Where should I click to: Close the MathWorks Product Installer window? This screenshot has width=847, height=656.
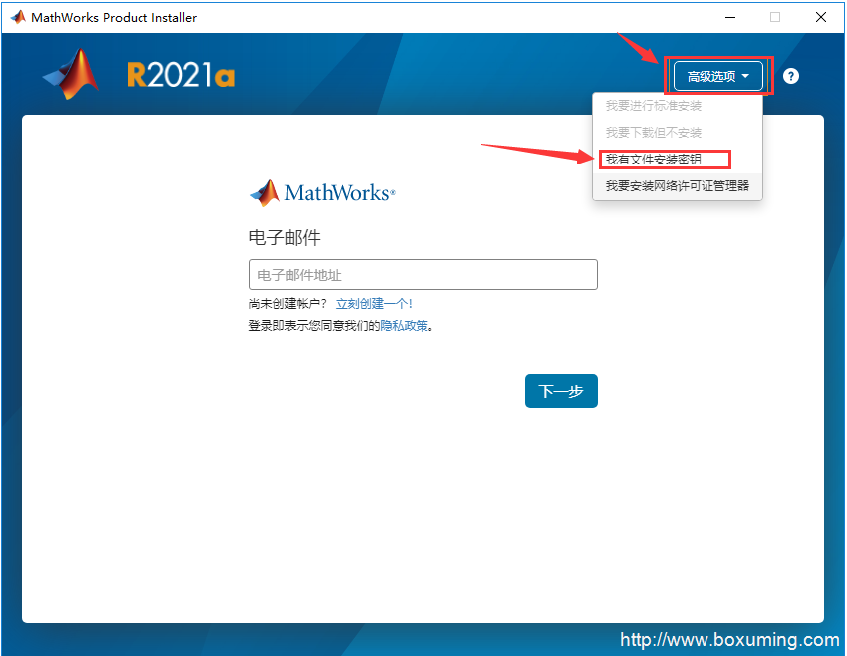pyautogui.click(x=820, y=17)
